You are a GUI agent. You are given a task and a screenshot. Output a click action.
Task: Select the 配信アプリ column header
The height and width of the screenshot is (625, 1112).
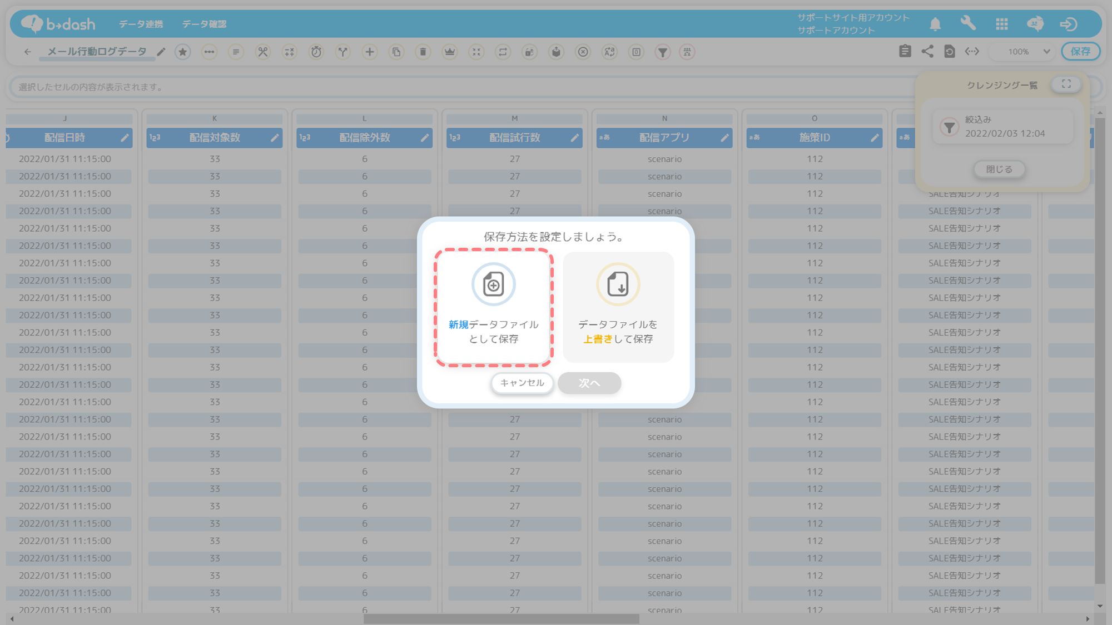point(664,138)
